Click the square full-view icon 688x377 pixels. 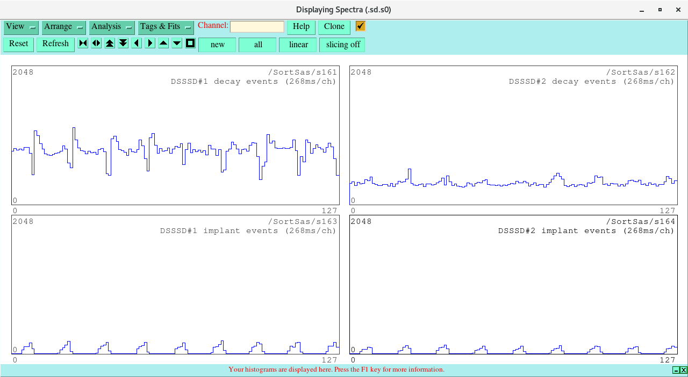pos(190,44)
